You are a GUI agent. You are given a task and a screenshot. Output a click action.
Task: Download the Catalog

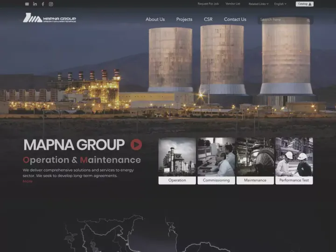click(304, 4)
